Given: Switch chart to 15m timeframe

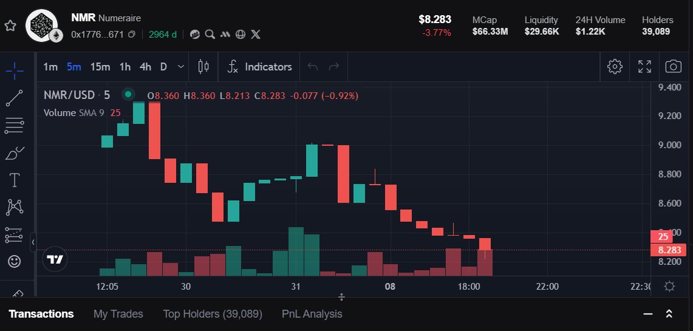Looking at the screenshot, I should [100, 67].
